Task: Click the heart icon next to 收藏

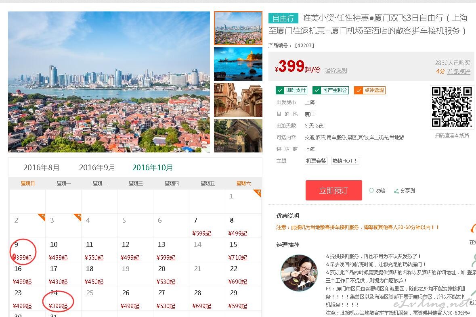Action: pos(371,190)
